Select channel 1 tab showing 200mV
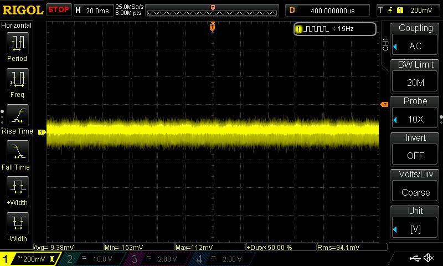 [30, 259]
